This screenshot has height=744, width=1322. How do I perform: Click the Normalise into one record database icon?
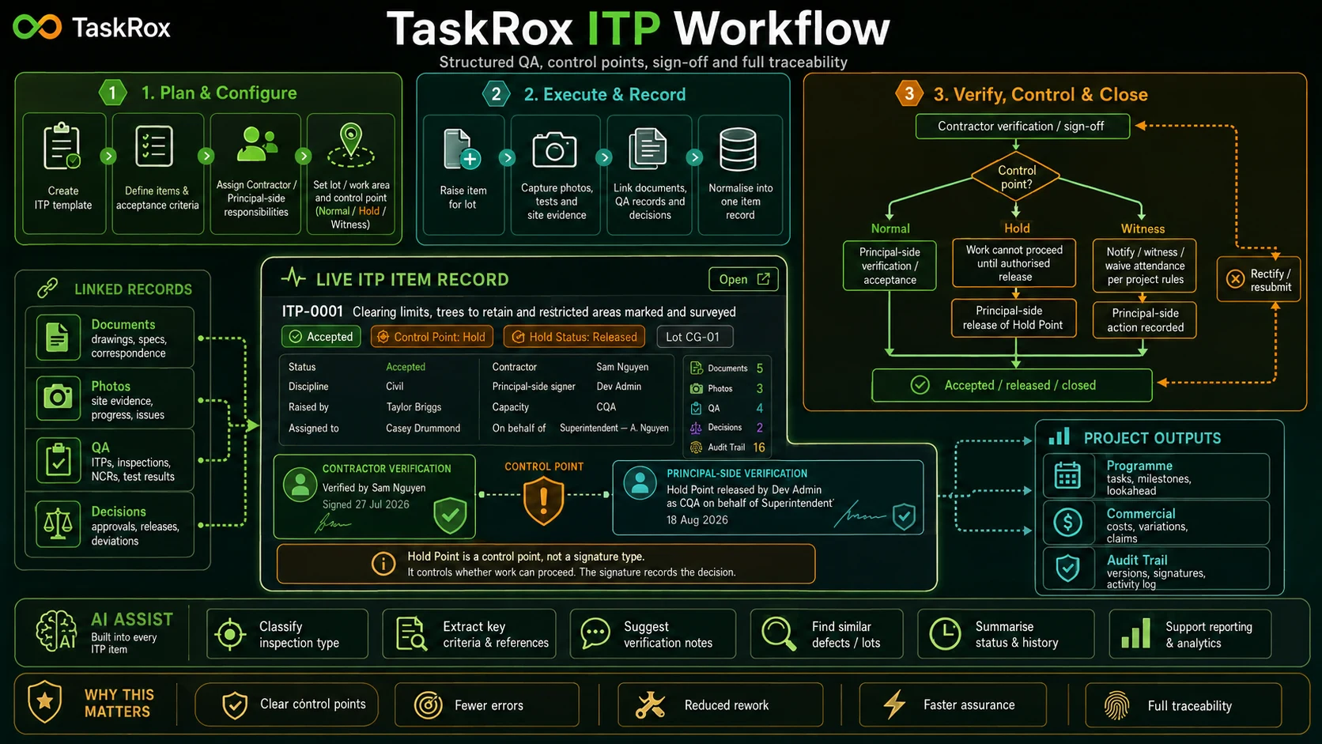click(x=738, y=149)
